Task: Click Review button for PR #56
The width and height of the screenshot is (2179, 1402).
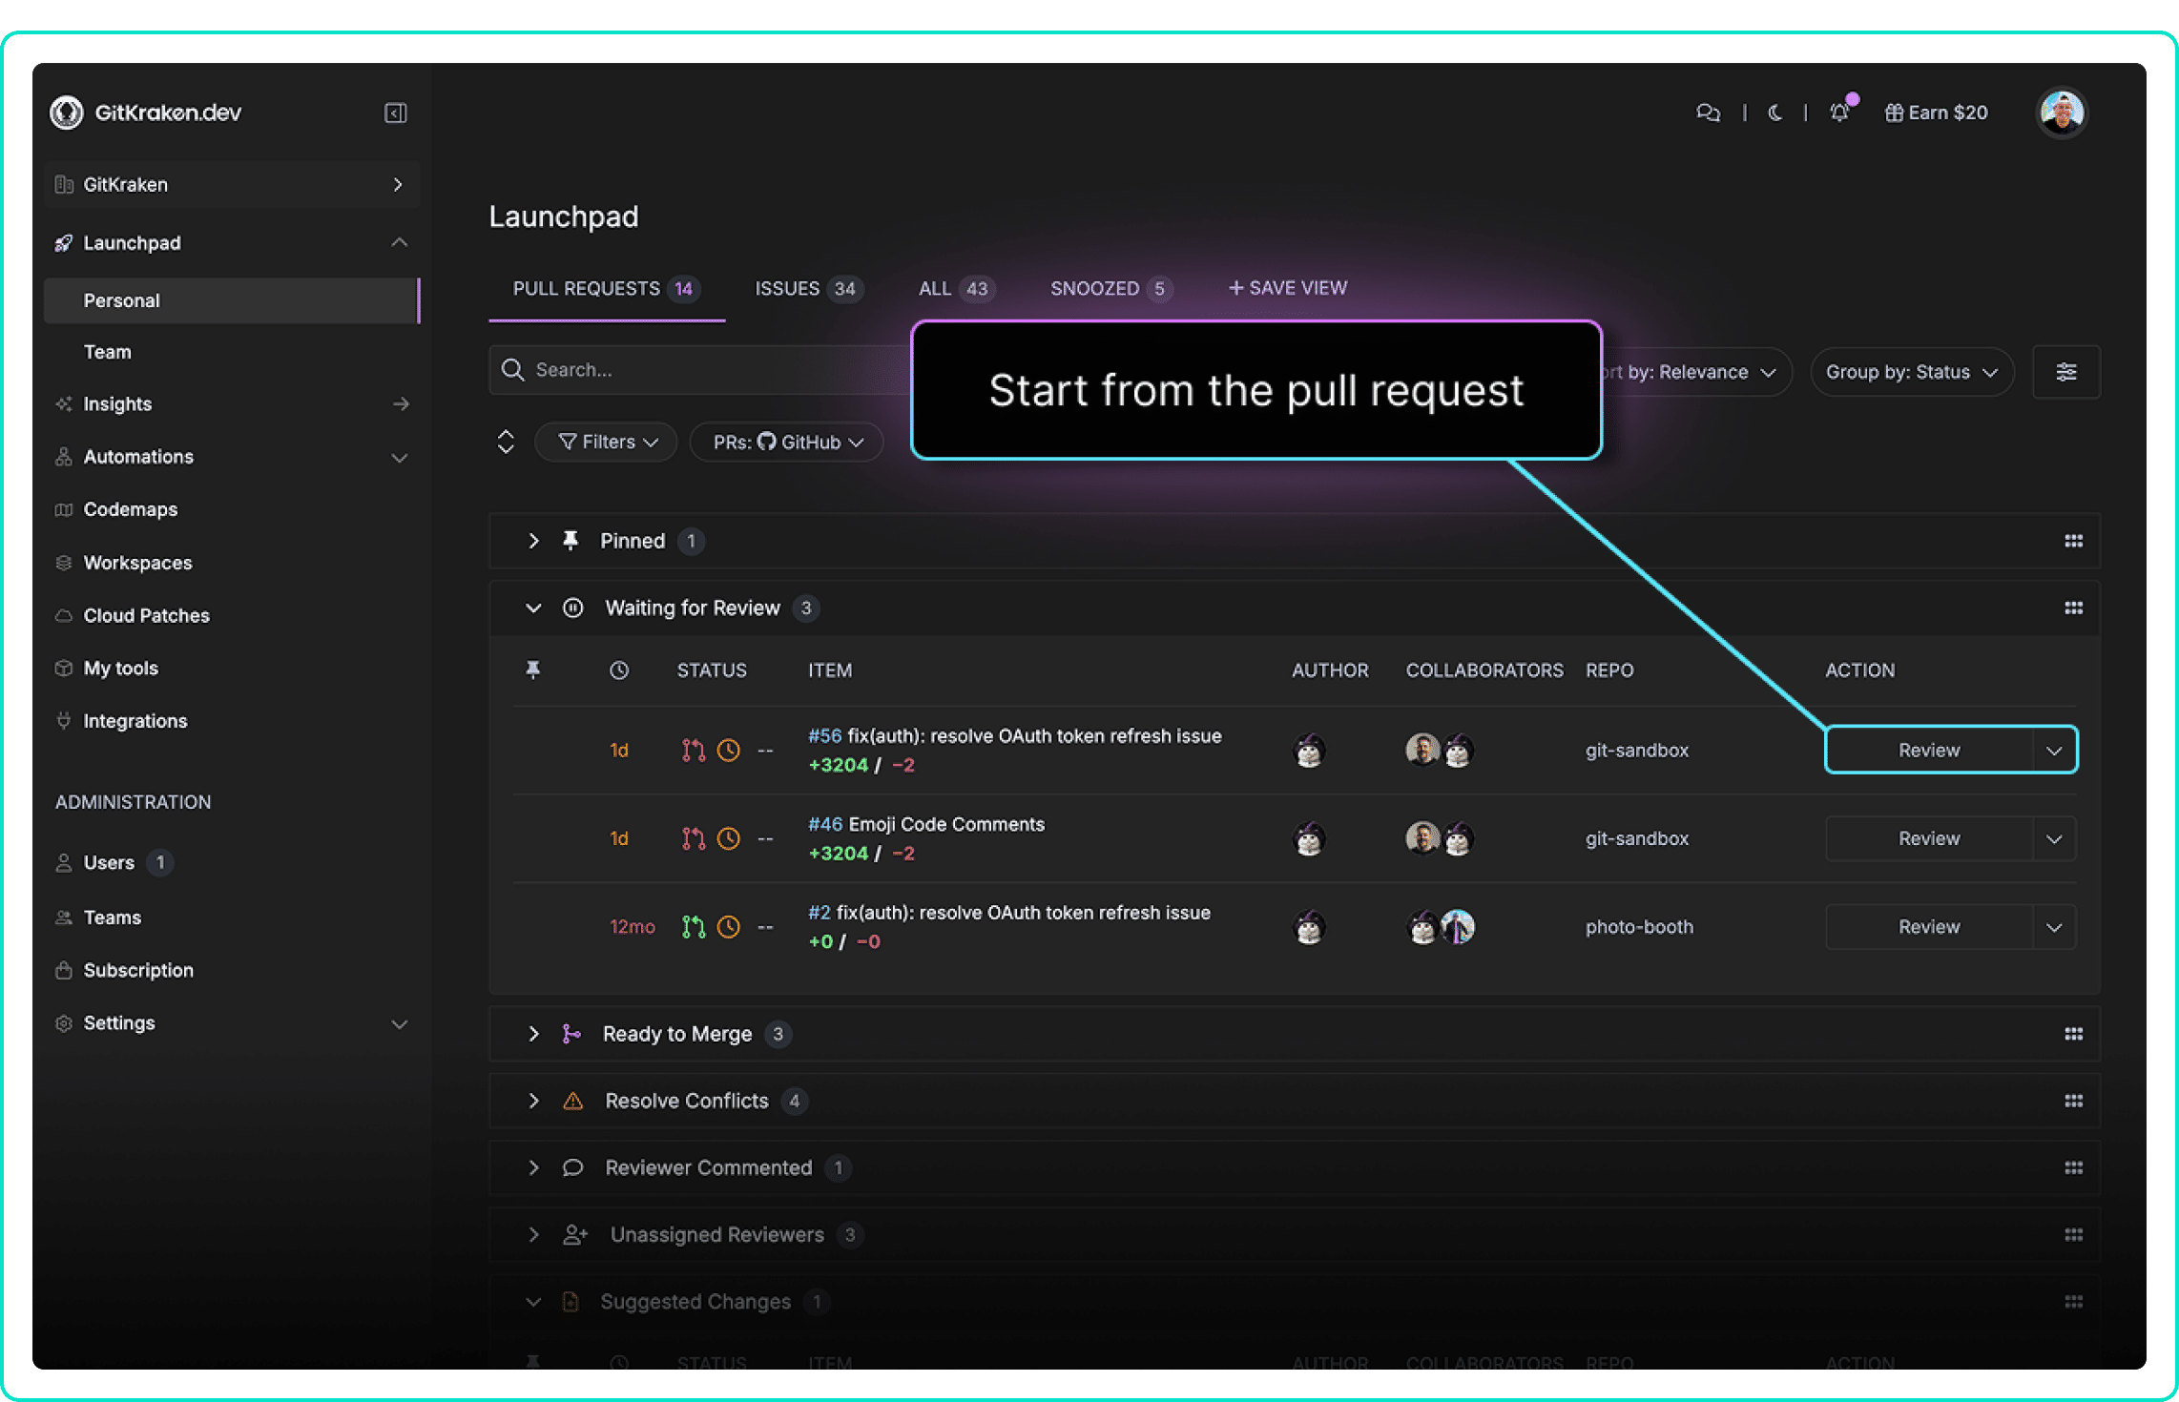Action: pyautogui.click(x=1929, y=751)
